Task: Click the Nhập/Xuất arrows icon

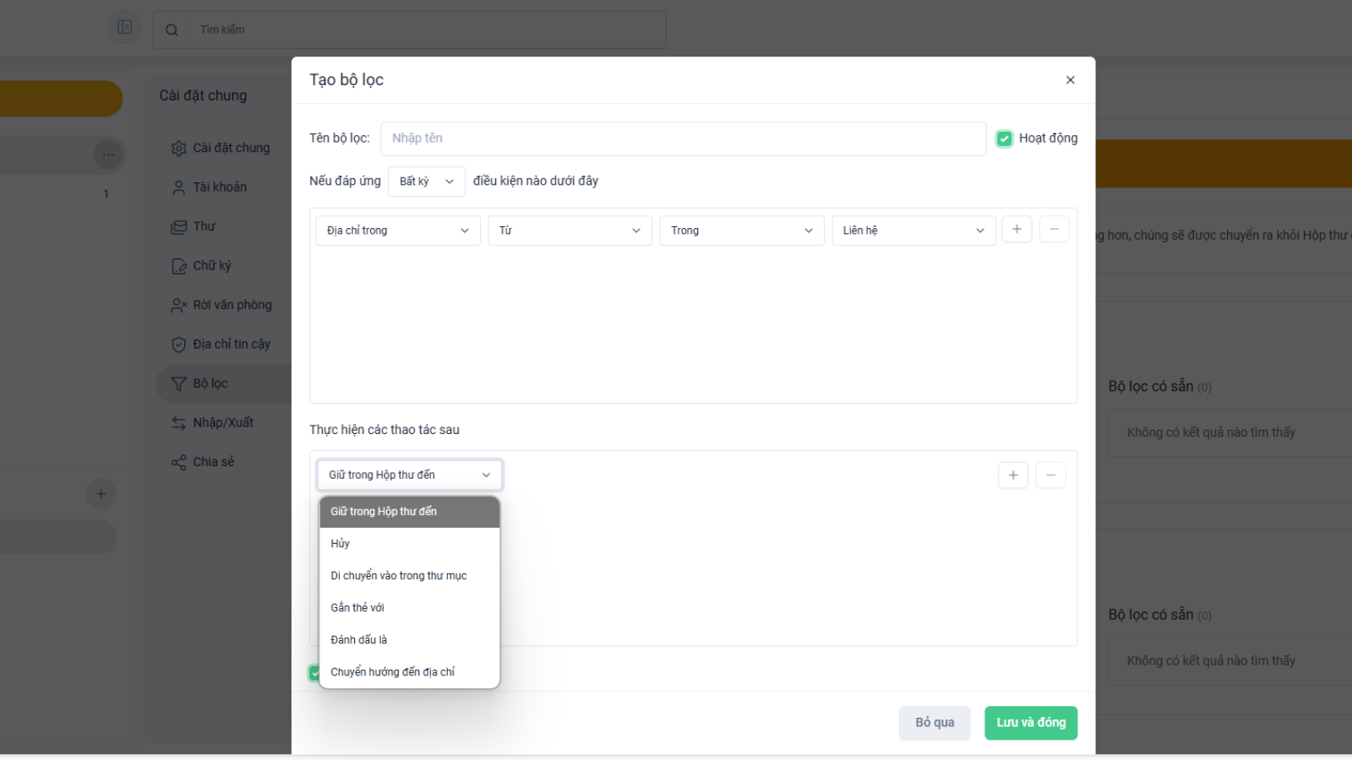Action: coord(178,423)
